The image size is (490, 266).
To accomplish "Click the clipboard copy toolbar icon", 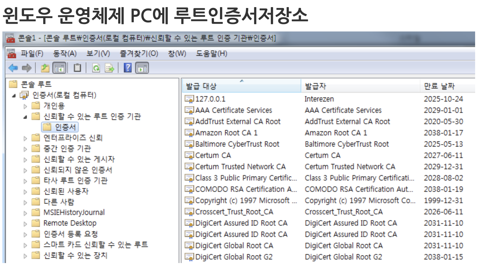I will coord(77,68).
